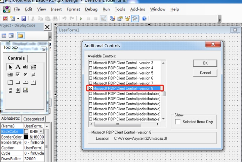Select the Controls tab in Toolbox

(x=16, y=58)
